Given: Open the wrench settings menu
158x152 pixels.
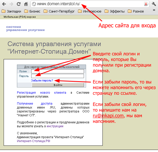Looking at the screenshot, I should click(154, 4).
